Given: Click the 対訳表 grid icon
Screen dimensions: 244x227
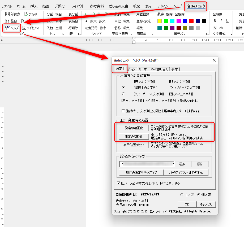Looking at the screenshot, I should (7, 14).
